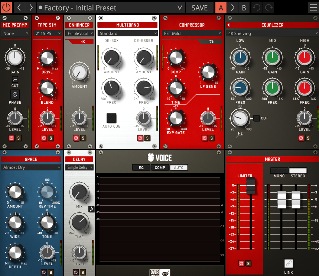Solo the Multiband module

pos(147,138)
